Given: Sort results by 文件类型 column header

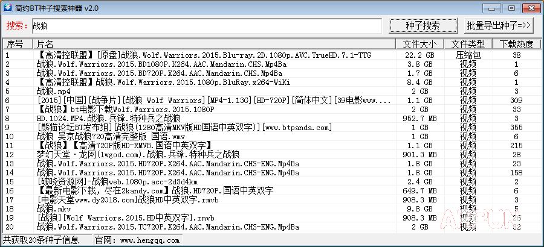Looking at the screenshot, I should (x=468, y=44).
